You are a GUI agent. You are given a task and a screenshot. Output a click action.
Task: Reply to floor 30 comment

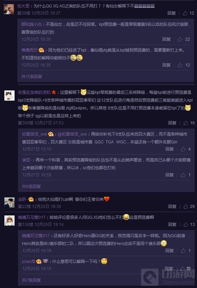tap(171, 13)
